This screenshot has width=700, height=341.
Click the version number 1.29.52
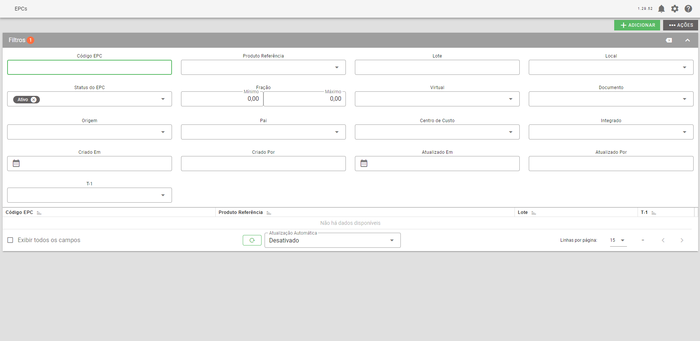pyautogui.click(x=645, y=9)
